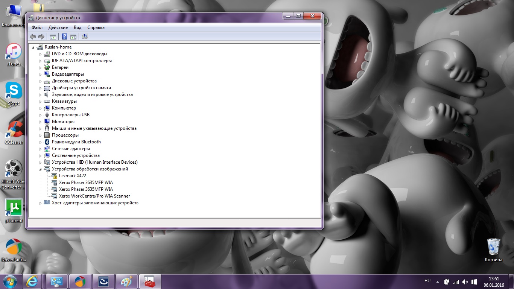Expand the Сетевые адаптеры category
Viewport: 514px width, 289px height.
tap(41, 149)
